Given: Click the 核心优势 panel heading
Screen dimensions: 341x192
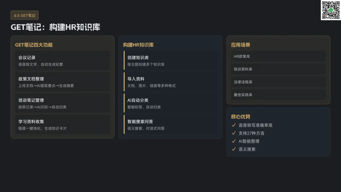Looking at the screenshot, I should pos(241,117).
